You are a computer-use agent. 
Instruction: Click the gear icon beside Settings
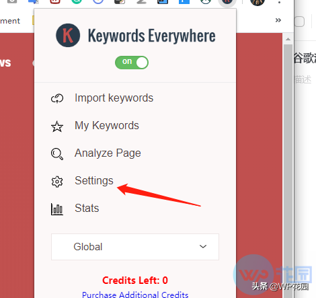57,182
